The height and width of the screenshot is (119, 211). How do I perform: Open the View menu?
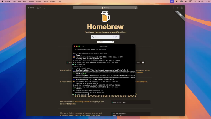click(x=24, y=1)
